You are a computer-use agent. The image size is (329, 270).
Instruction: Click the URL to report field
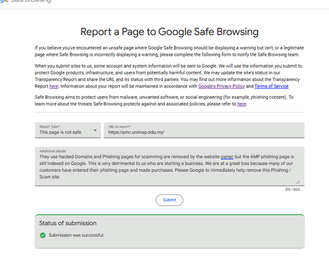(x=204, y=130)
